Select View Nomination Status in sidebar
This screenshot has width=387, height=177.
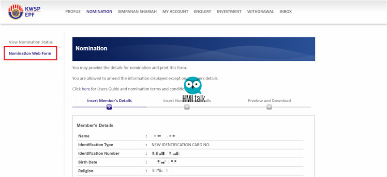coord(30,42)
